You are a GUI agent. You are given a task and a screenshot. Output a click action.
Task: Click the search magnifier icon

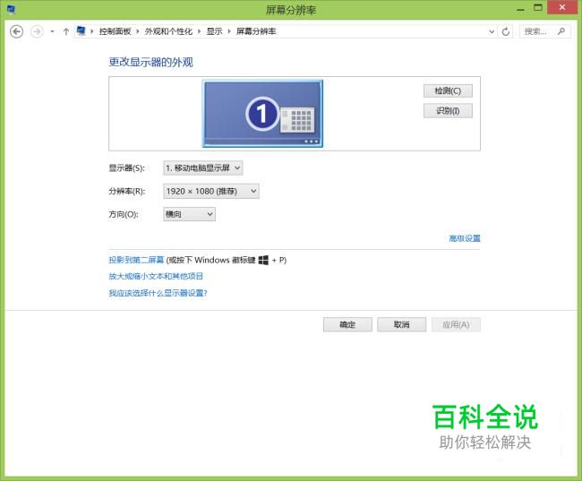[x=561, y=31]
